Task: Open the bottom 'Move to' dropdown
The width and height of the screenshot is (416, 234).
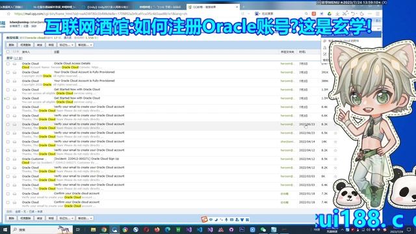Action: click(x=84, y=218)
